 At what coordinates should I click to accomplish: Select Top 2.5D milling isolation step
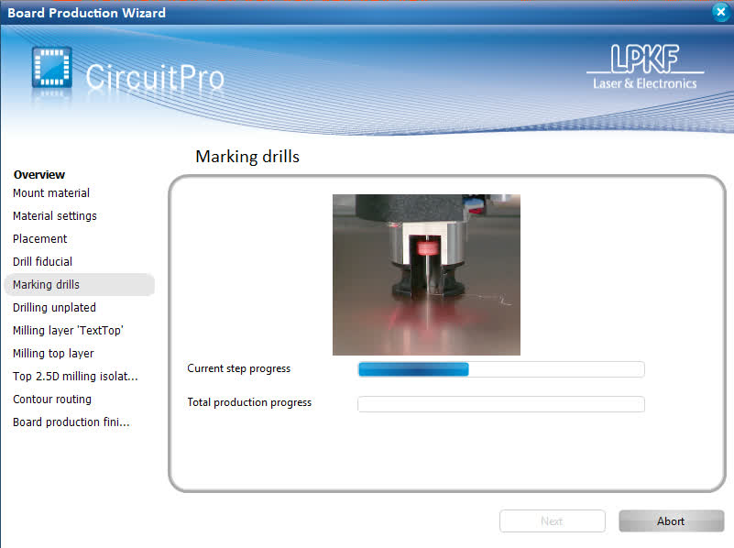[75, 377]
